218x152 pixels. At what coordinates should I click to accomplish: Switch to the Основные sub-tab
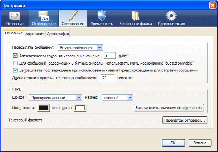tap(14, 33)
